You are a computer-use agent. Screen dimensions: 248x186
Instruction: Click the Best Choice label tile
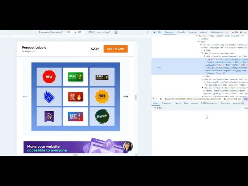pyautogui.click(x=76, y=77)
